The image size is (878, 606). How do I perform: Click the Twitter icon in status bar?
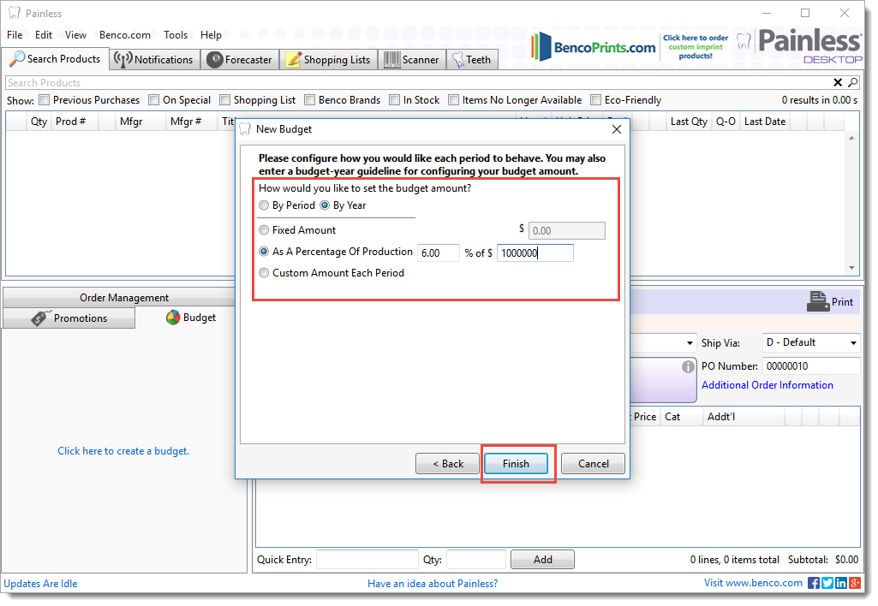click(827, 583)
